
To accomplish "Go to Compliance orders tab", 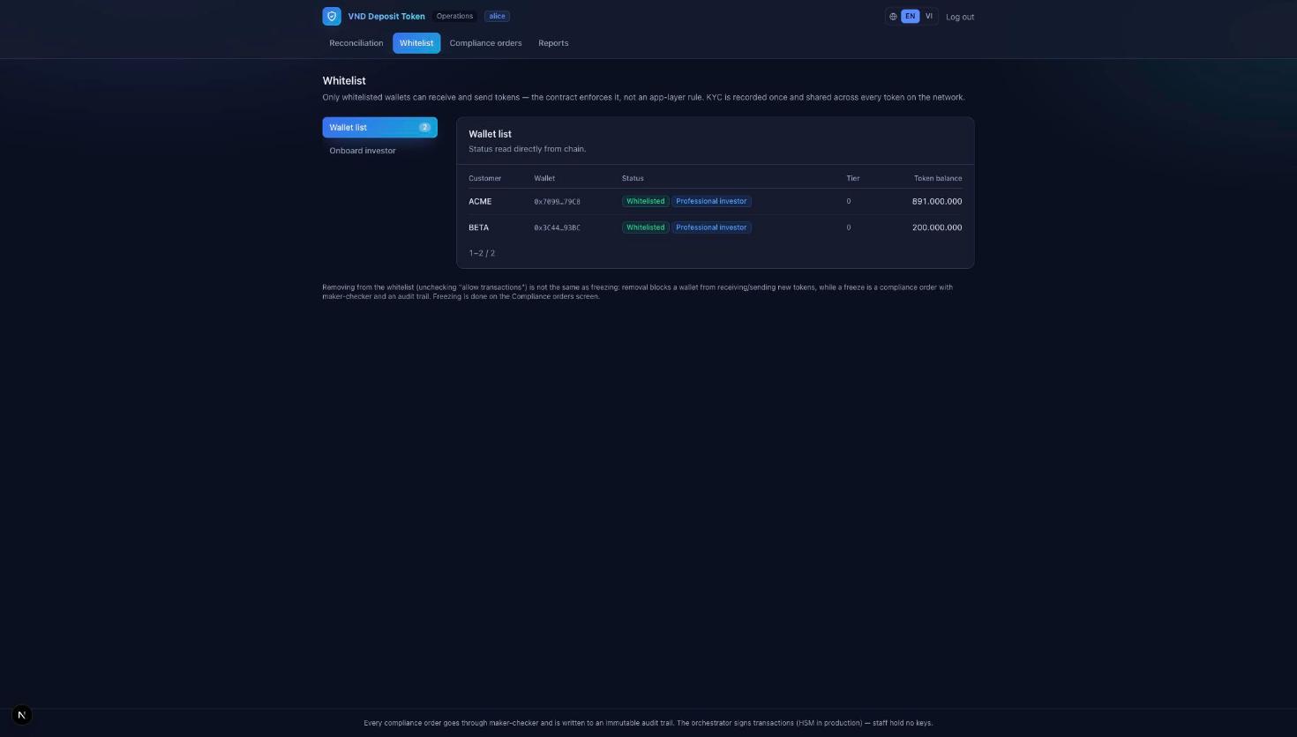I will coord(485,42).
